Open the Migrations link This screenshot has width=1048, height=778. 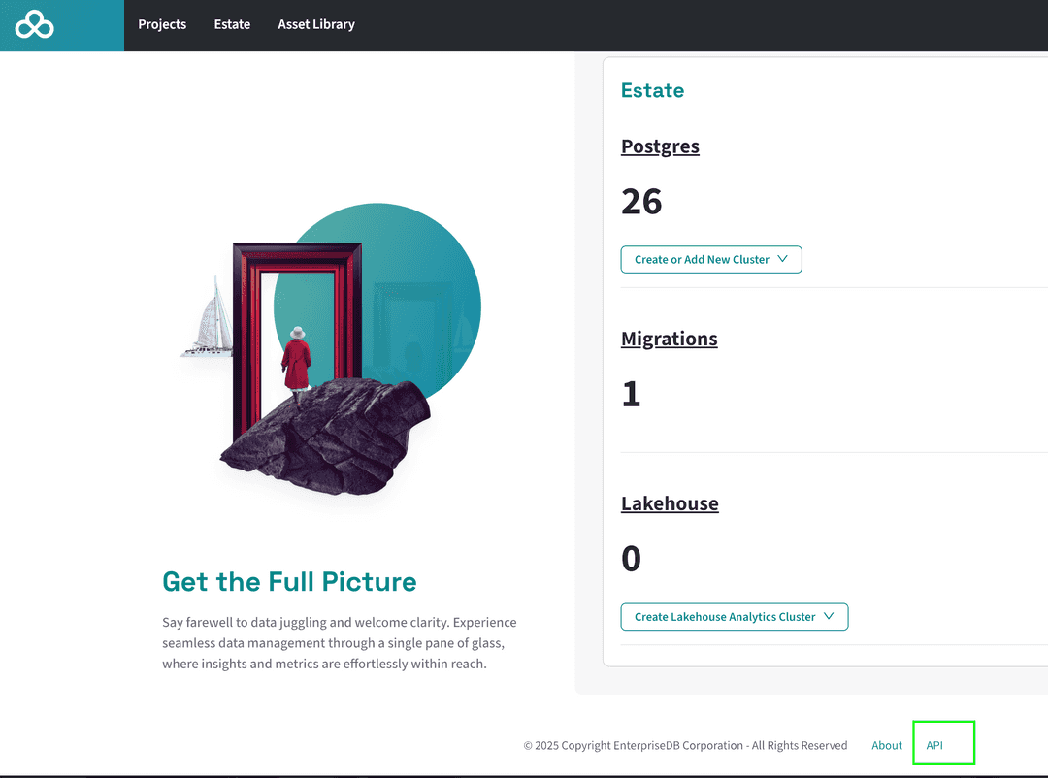(669, 339)
